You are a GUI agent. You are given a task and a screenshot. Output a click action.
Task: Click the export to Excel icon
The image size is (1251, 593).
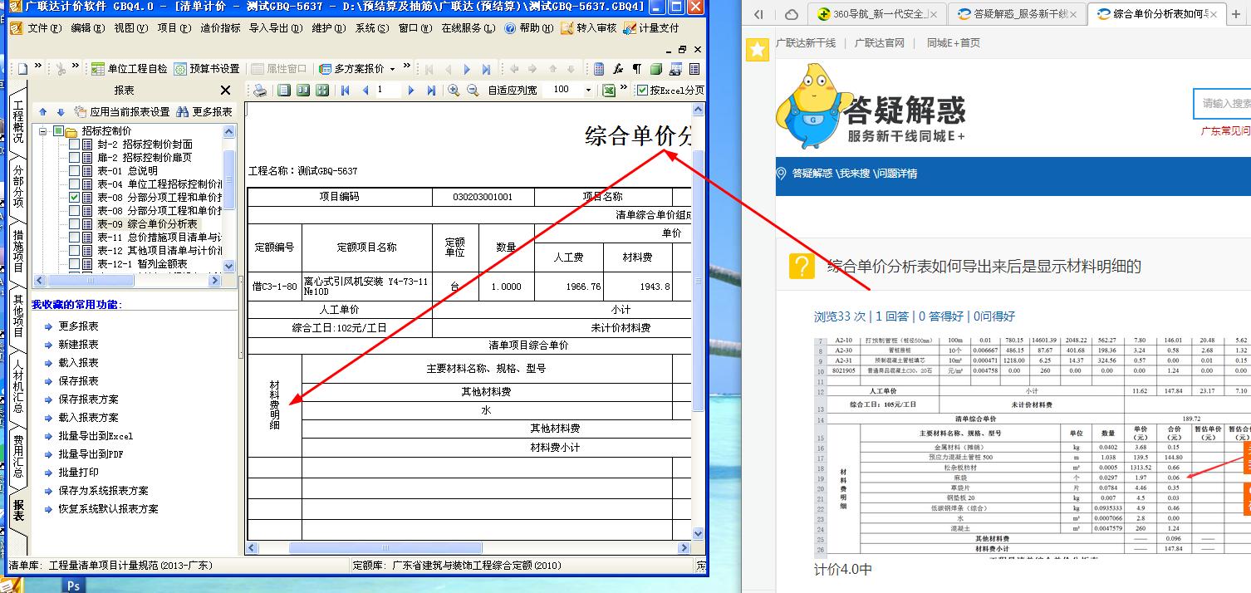pyautogui.click(x=608, y=90)
